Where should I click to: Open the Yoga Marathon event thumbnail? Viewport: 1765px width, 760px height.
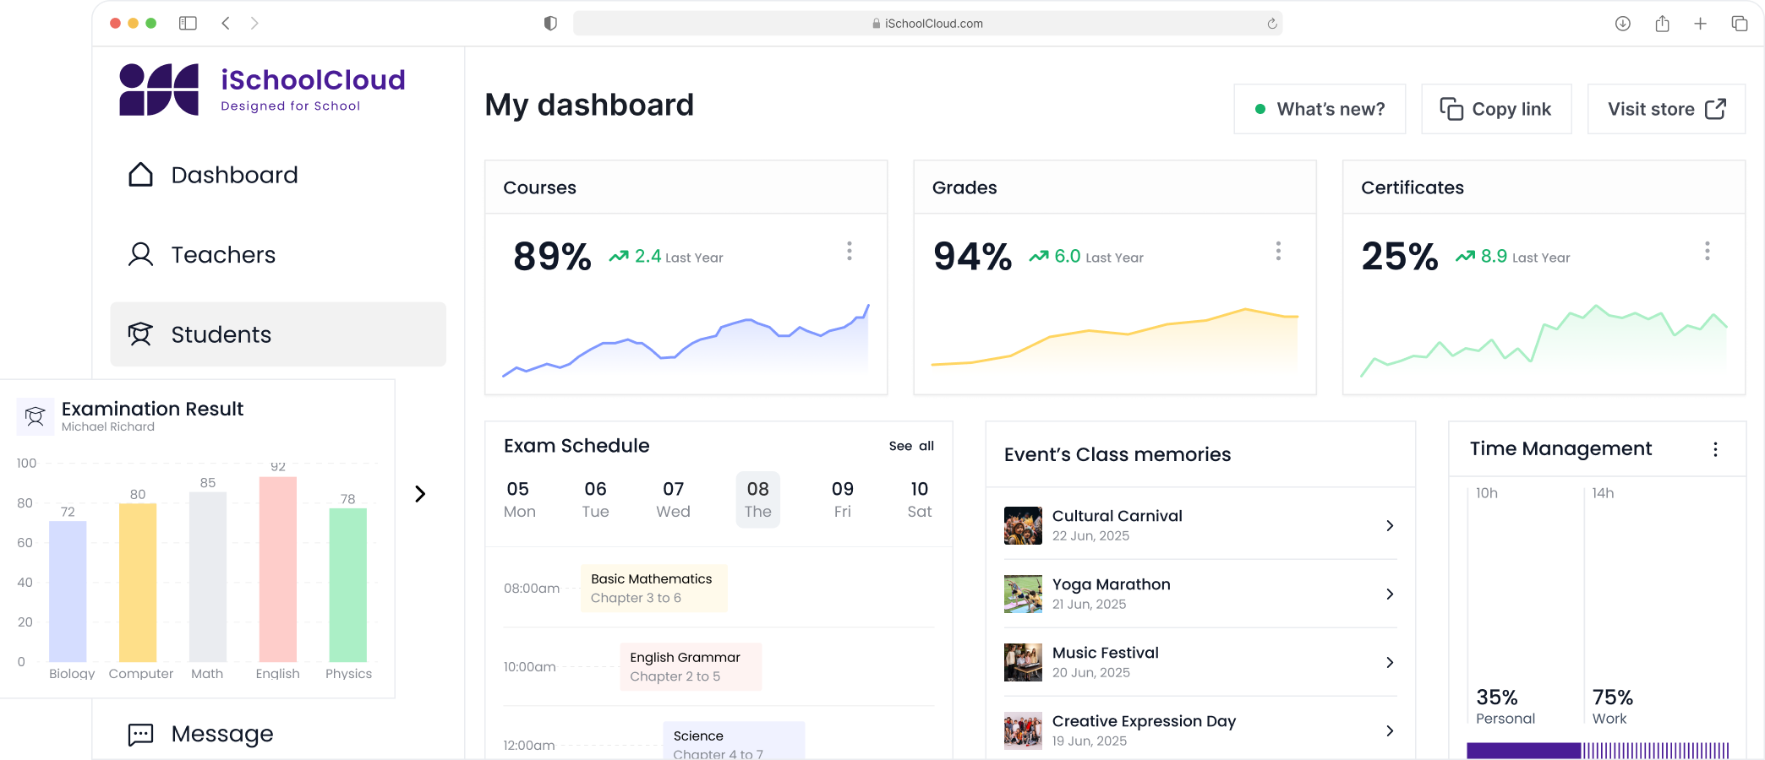1023,594
